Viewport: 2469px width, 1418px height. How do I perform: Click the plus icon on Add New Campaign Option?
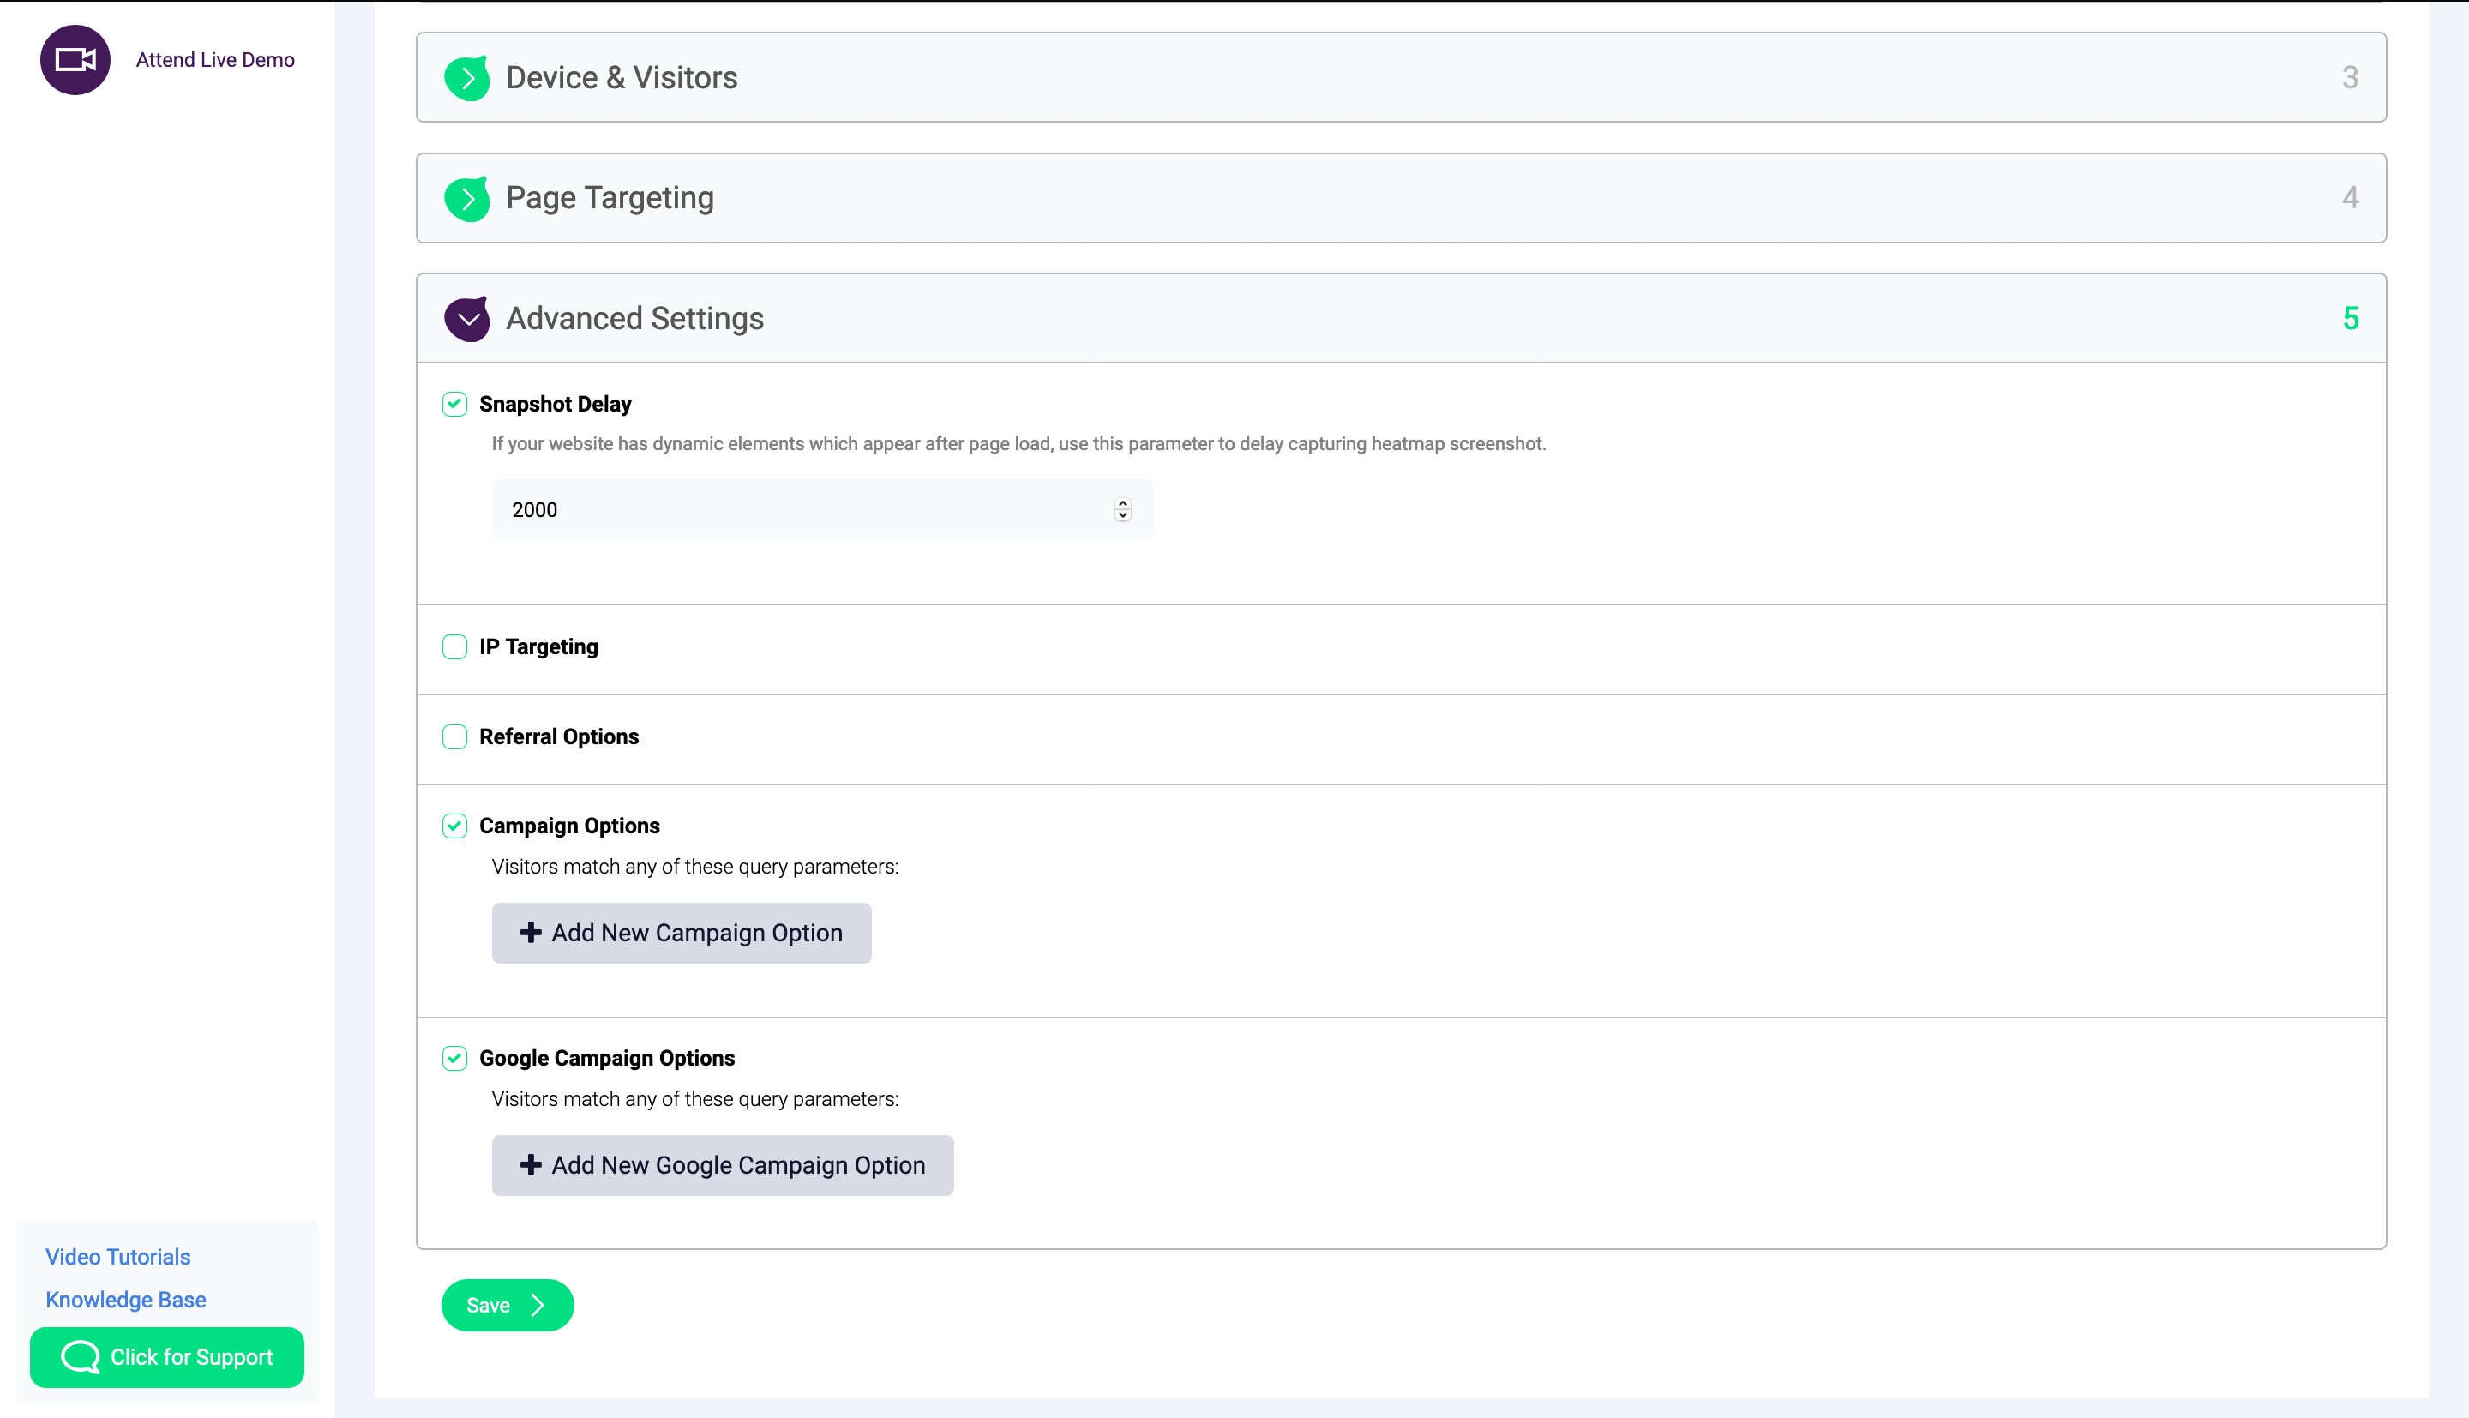tap(531, 932)
